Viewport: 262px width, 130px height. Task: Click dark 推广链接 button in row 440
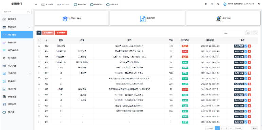tap(239, 46)
